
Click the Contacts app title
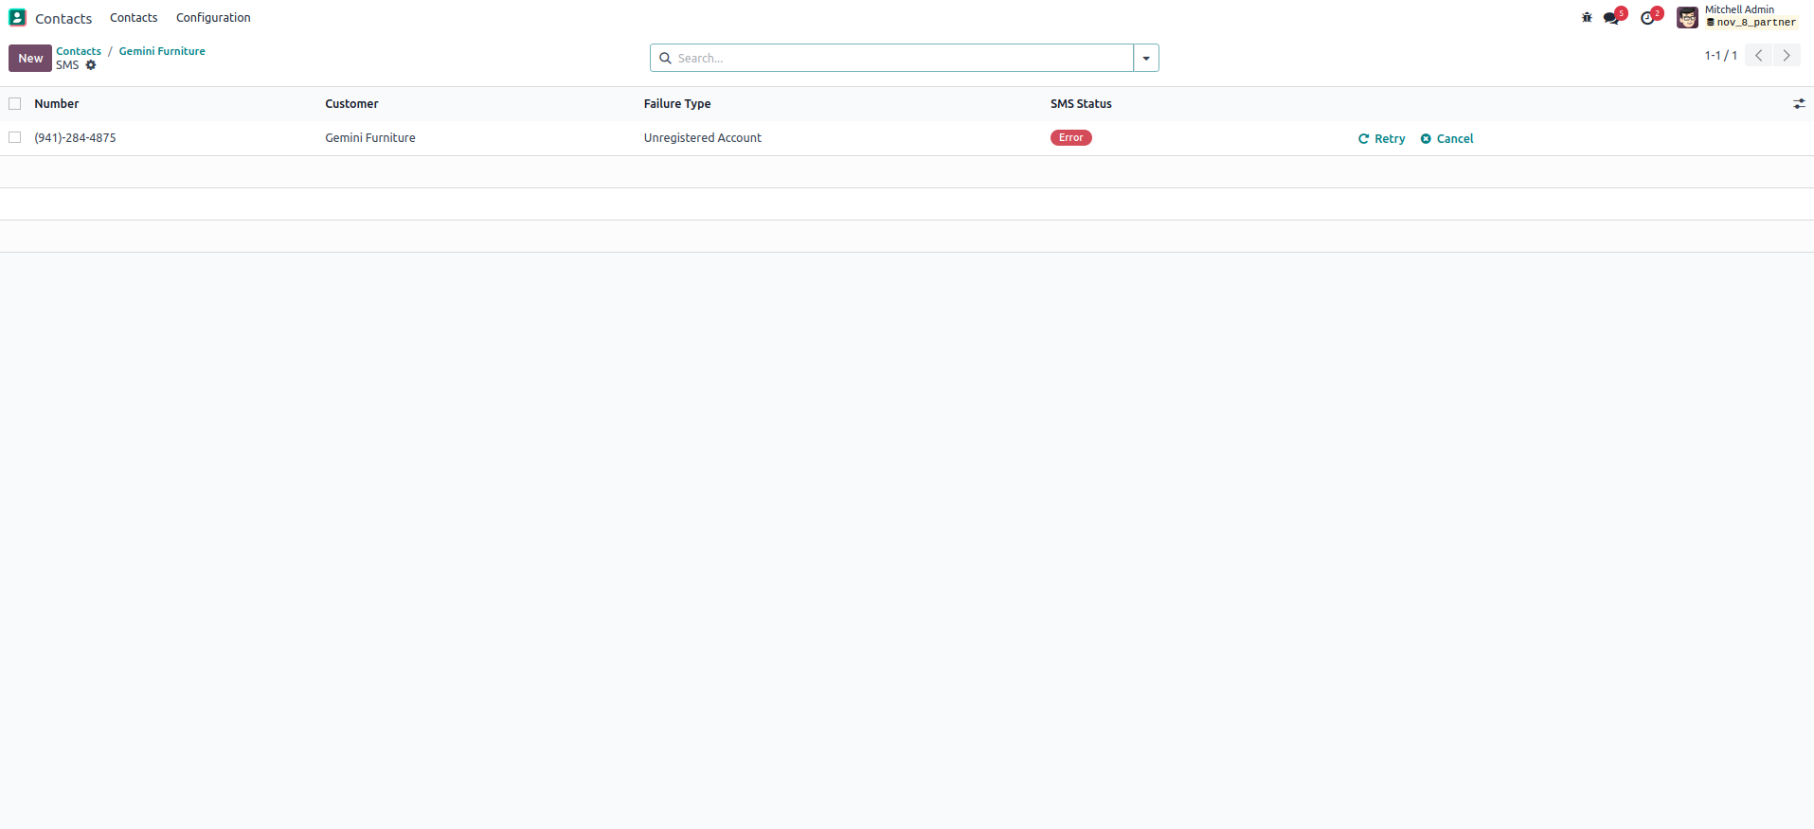63,19
